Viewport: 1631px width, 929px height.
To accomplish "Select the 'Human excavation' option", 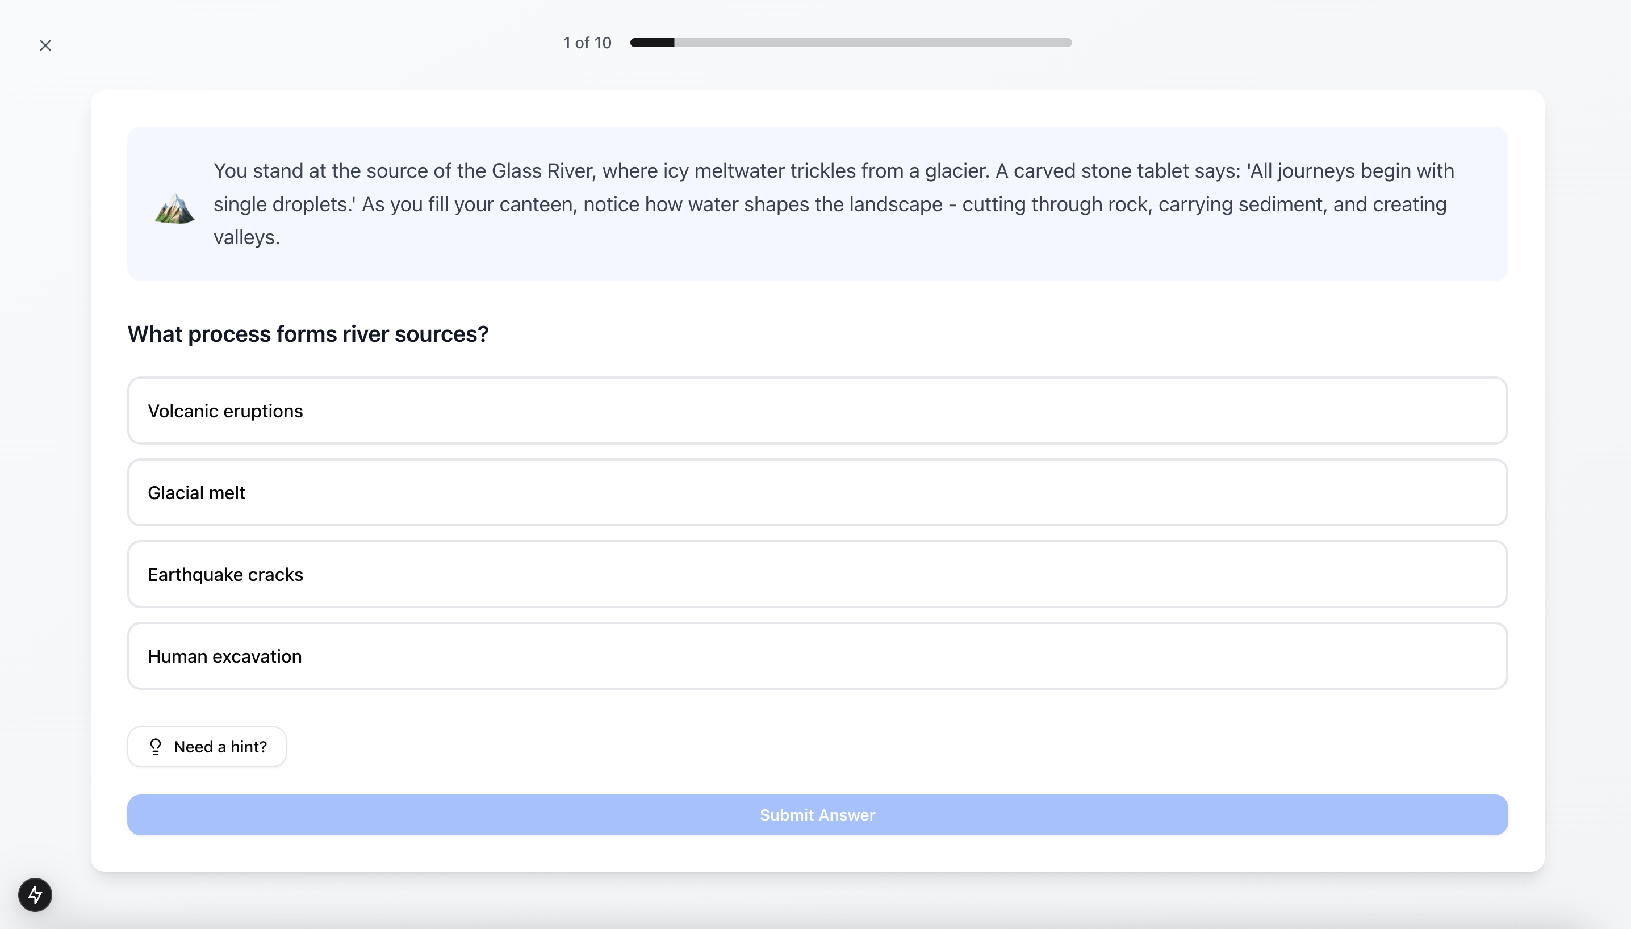I will (817, 656).
